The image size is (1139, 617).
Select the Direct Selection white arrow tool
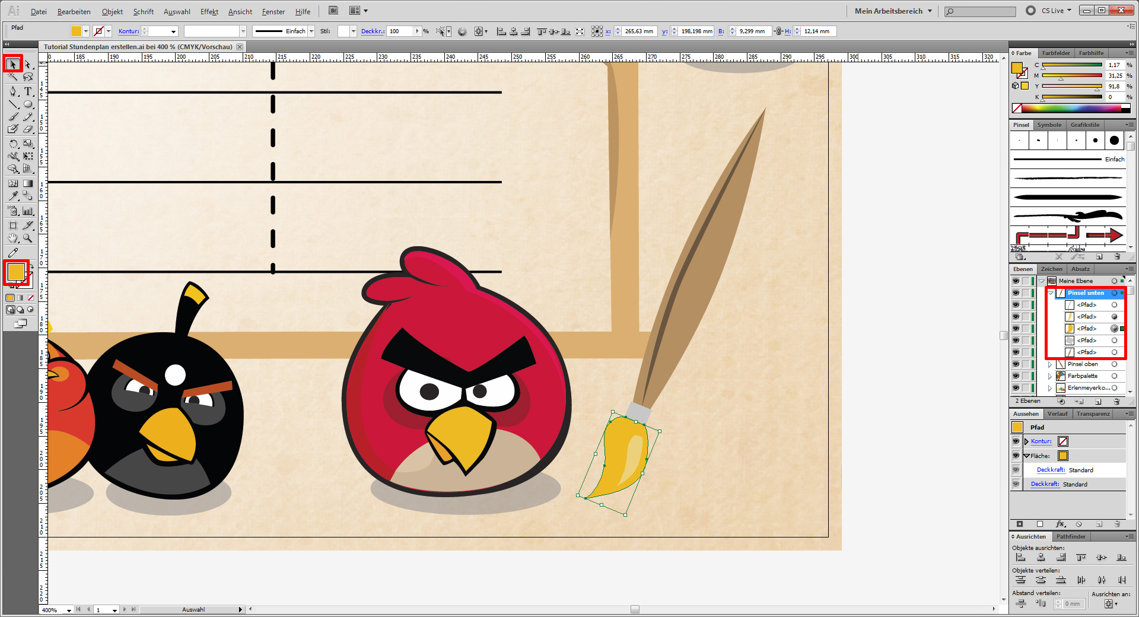click(x=28, y=64)
